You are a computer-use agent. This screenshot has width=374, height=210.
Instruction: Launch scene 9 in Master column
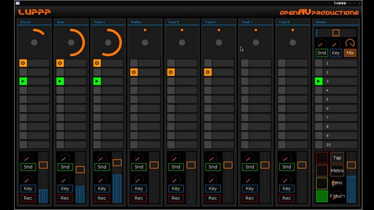319,136
